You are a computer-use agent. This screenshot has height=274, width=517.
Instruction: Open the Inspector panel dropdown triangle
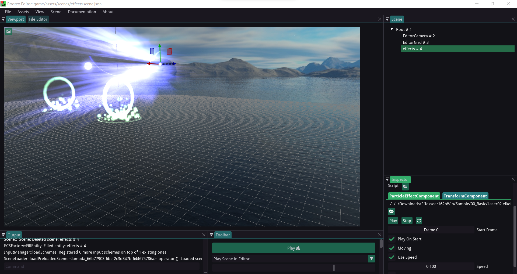387,179
